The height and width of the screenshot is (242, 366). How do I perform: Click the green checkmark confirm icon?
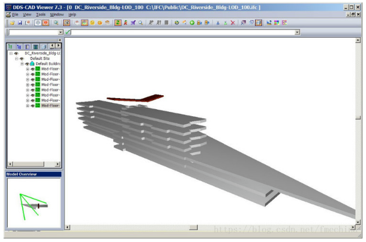[68, 32]
